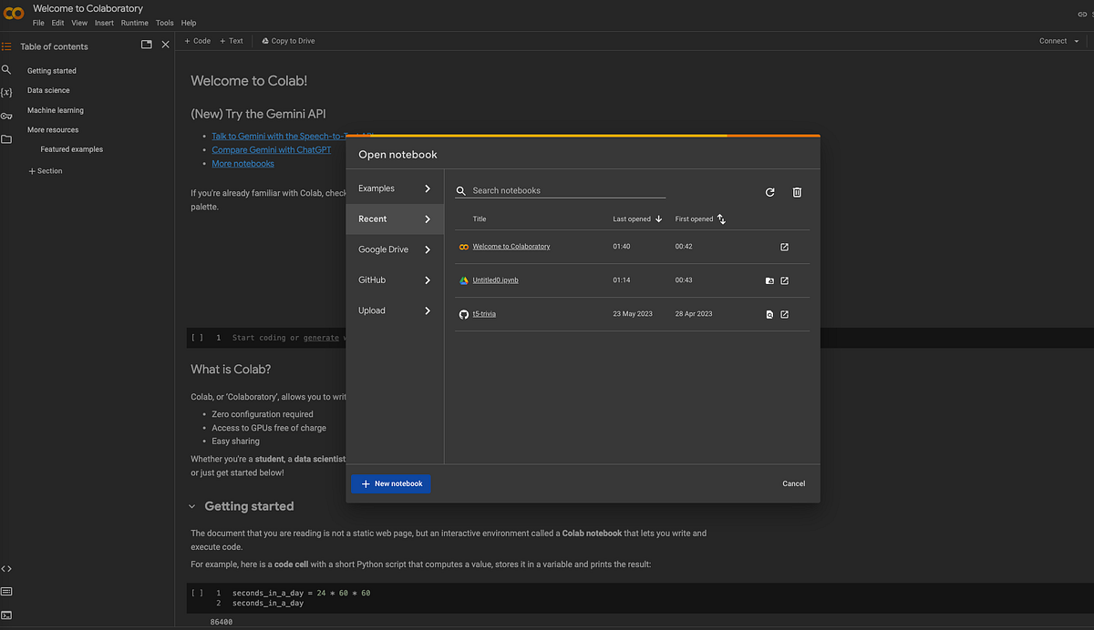
Task: Open Welcome to Colaboratory in new tab icon
Action: click(x=784, y=247)
